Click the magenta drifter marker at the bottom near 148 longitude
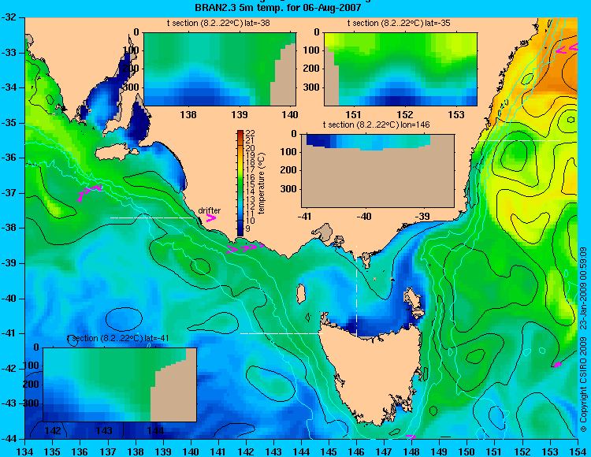The height and width of the screenshot is (457, 591). [411, 437]
